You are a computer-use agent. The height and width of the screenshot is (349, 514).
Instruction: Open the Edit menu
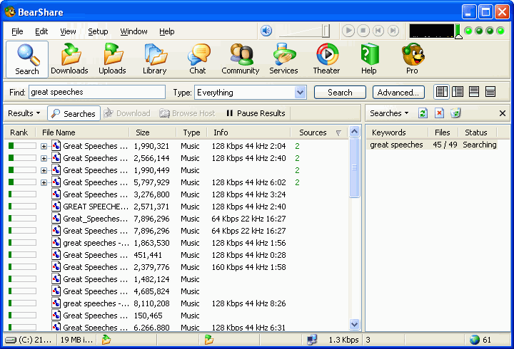click(41, 31)
